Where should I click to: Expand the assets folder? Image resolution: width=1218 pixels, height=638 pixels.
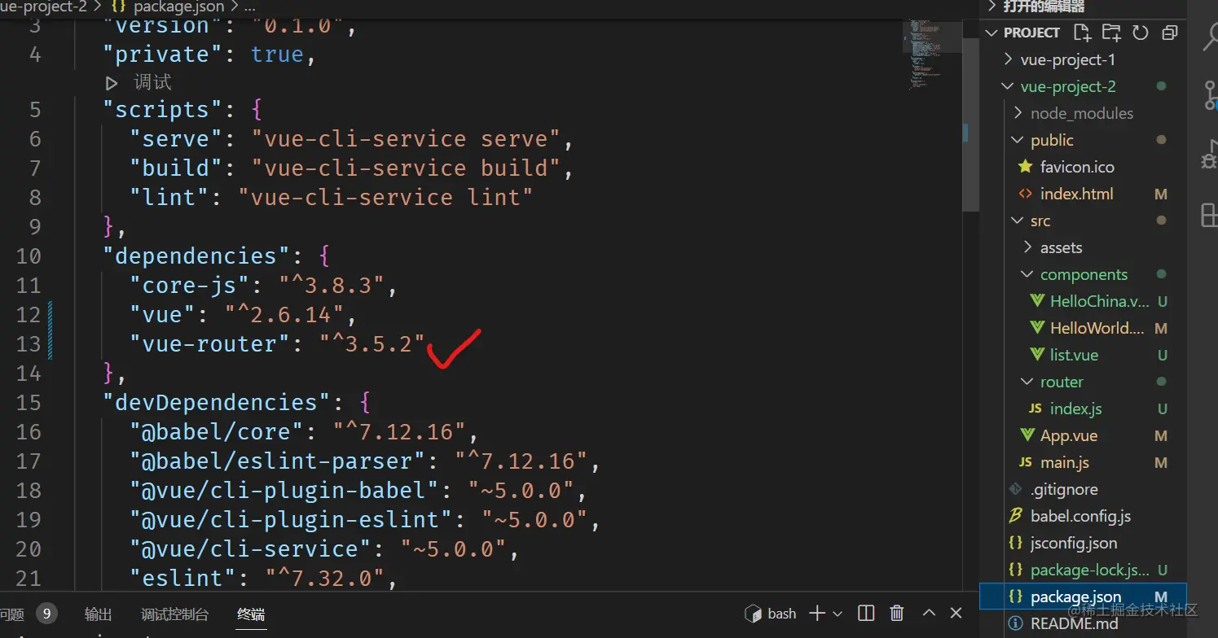point(1027,247)
